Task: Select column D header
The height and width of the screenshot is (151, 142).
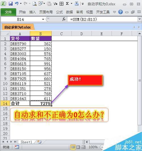Action: (x=82, y=34)
